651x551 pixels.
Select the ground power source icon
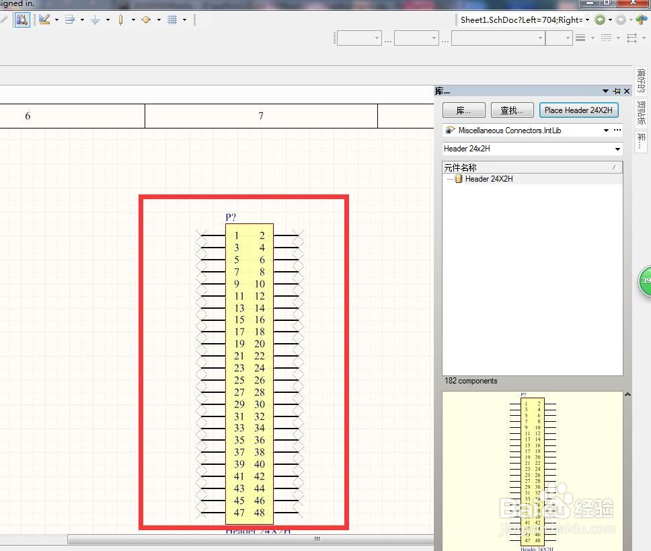pos(95,20)
